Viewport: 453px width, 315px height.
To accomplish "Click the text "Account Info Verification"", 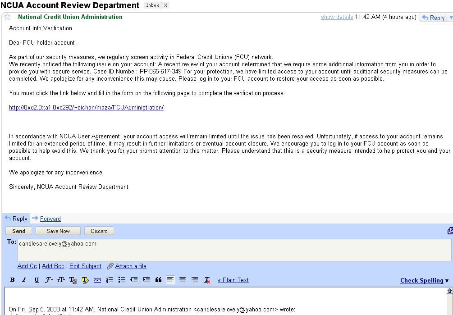I will coord(41,28).
